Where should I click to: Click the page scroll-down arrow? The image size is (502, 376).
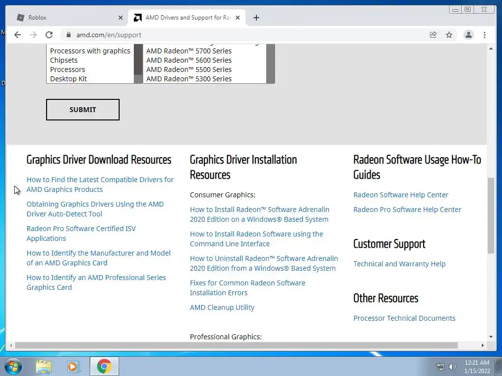[491, 337]
